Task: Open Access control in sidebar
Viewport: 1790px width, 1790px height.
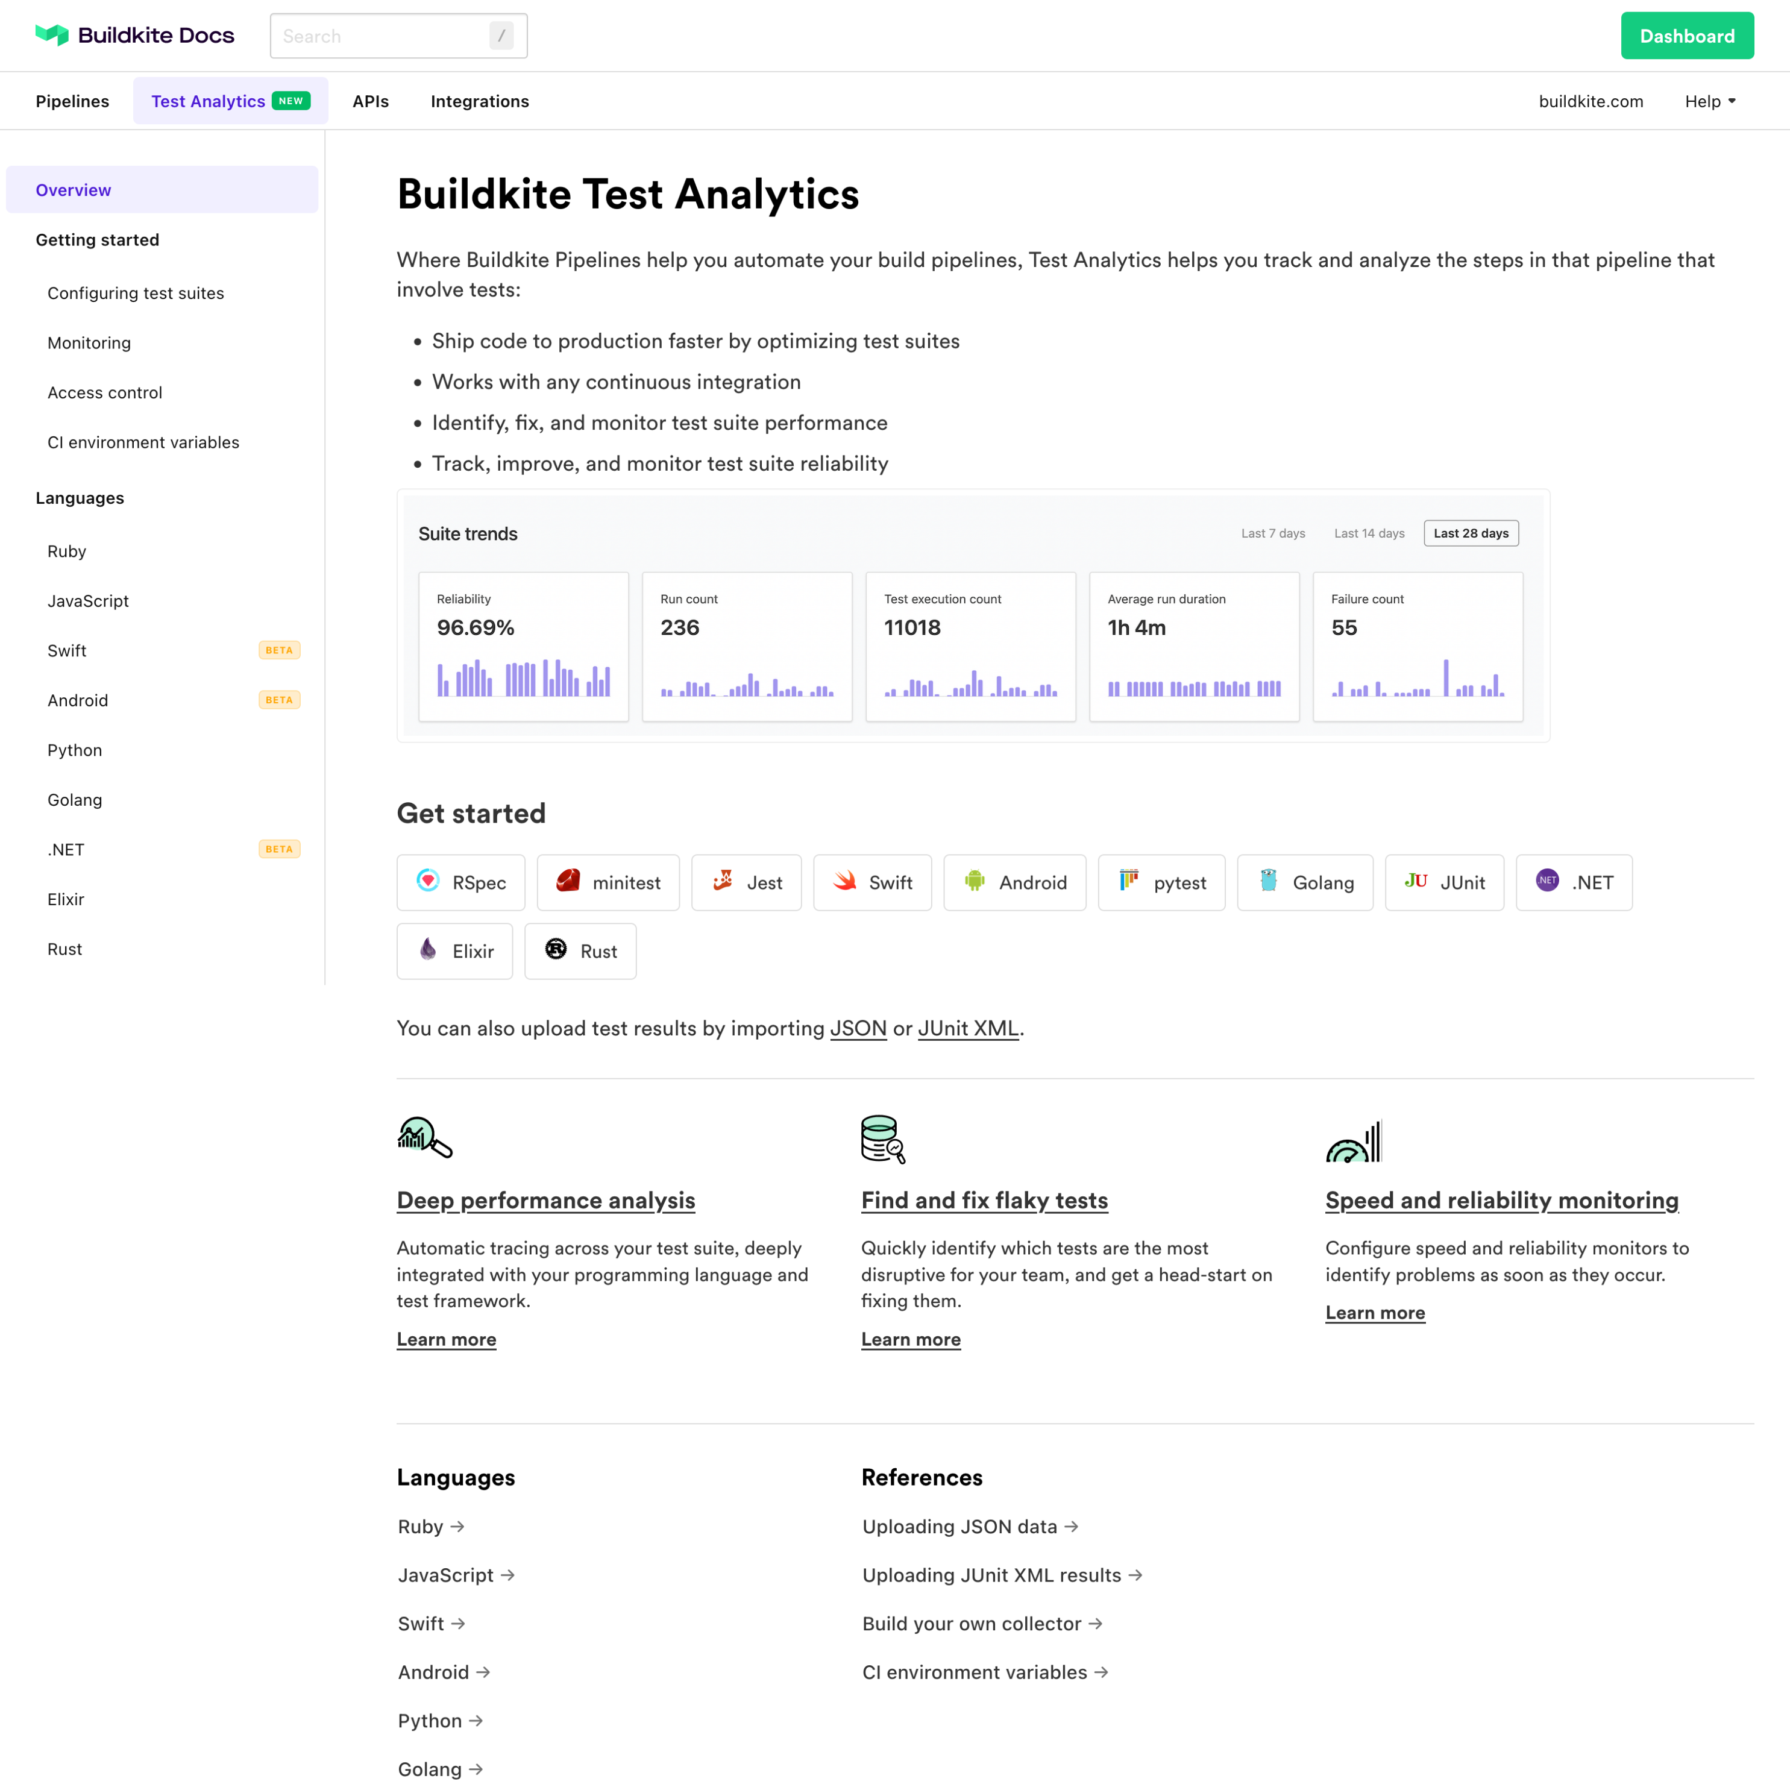Action: click(105, 393)
